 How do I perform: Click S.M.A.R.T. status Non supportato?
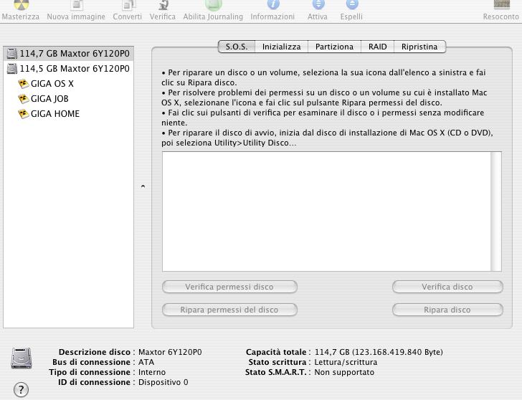click(x=344, y=372)
